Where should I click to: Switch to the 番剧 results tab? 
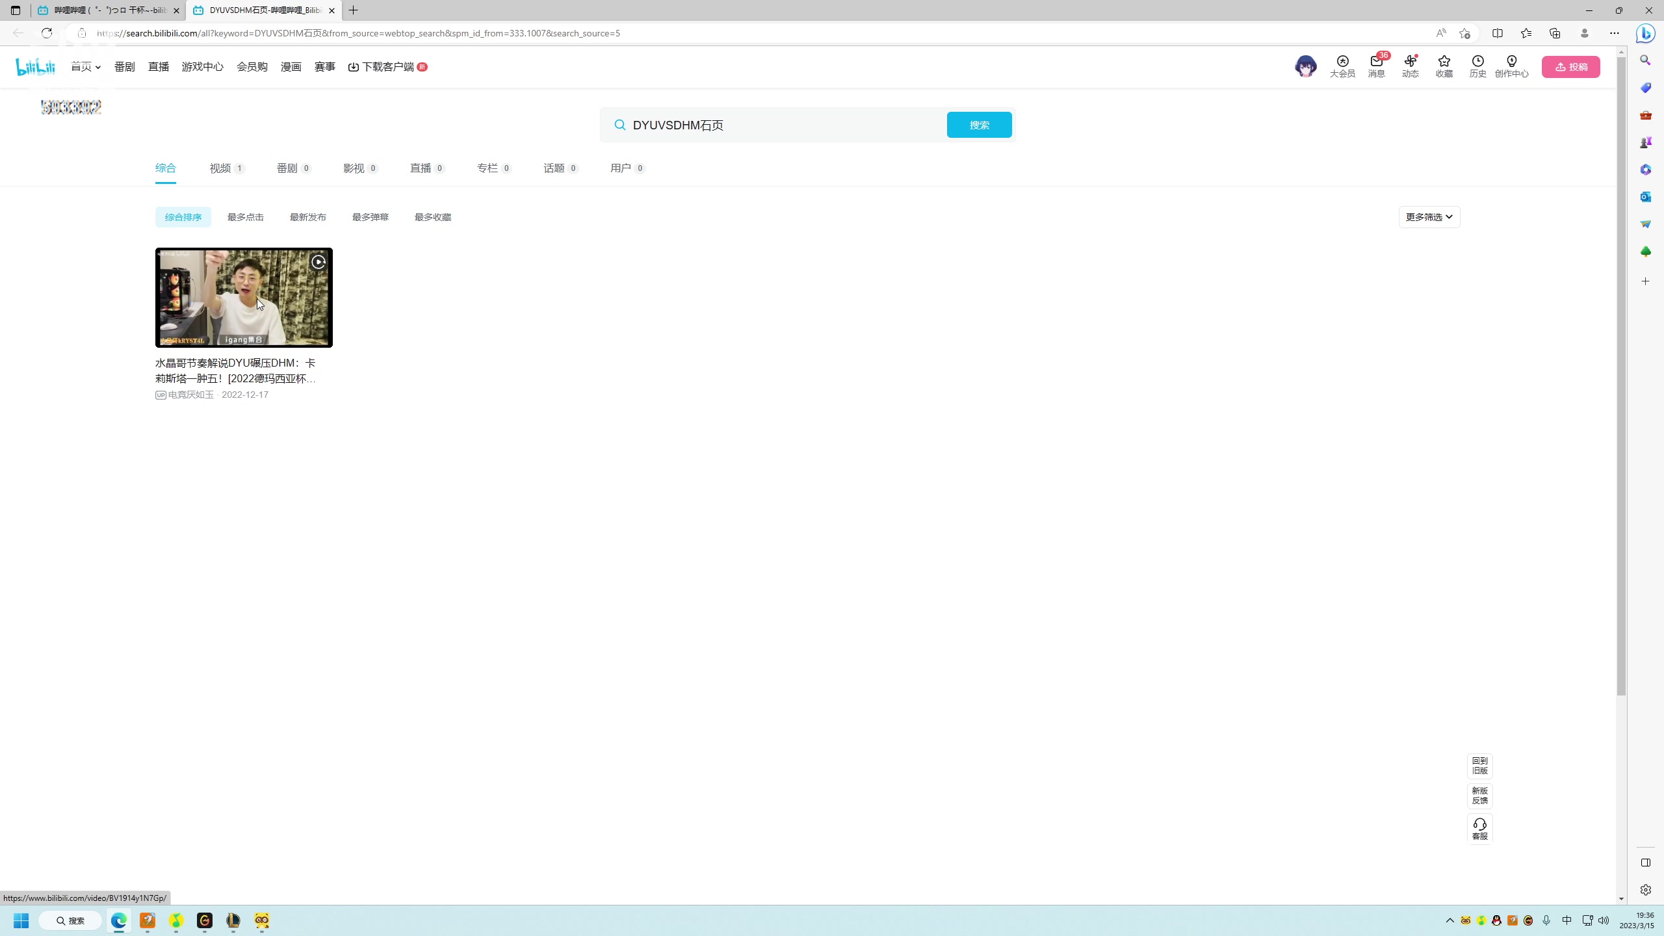294,168
